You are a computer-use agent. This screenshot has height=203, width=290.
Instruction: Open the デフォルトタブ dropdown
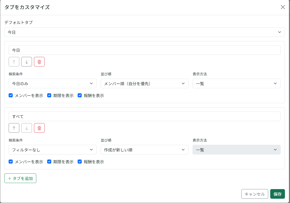(x=144, y=32)
